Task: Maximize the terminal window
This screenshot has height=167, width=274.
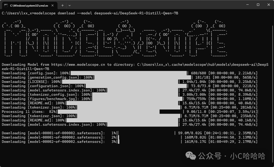Action: (x=258, y=5)
